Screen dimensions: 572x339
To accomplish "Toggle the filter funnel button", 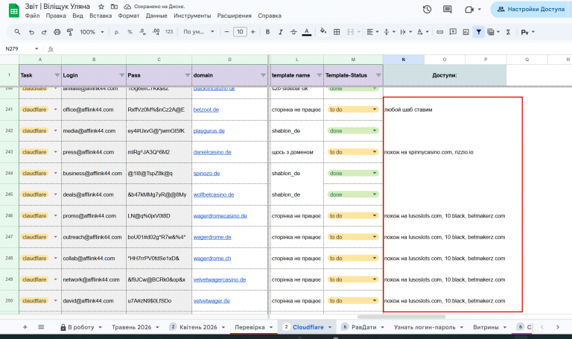I will pos(479,32).
